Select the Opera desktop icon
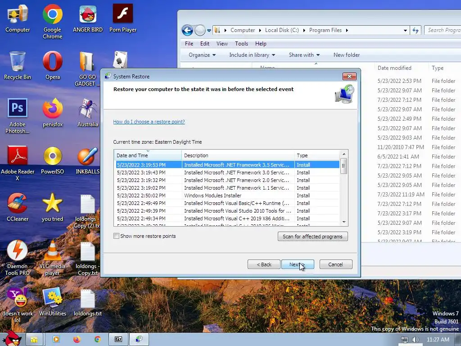The height and width of the screenshot is (346, 461). pyautogui.click(x=53, y=65)
